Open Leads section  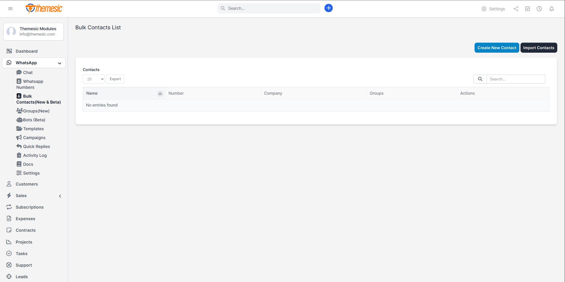tap(22, 277)
